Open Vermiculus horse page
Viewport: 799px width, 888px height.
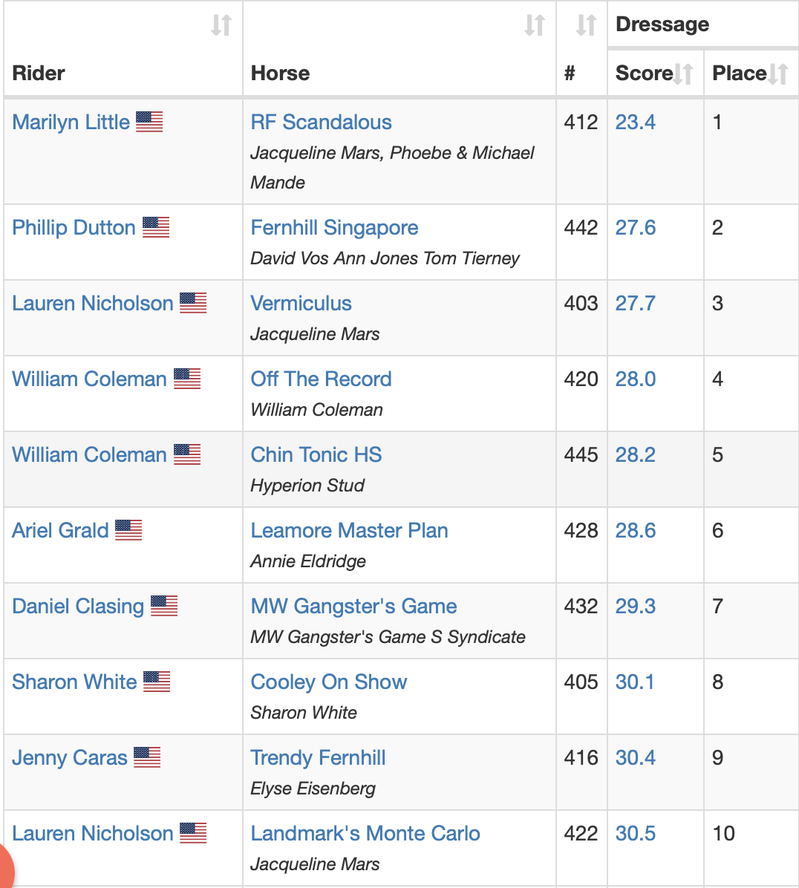pyautogui.click(x=301, y=304)
